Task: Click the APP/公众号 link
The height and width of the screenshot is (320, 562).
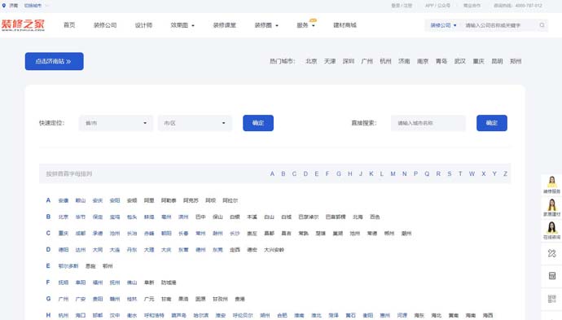Action: 437,6
